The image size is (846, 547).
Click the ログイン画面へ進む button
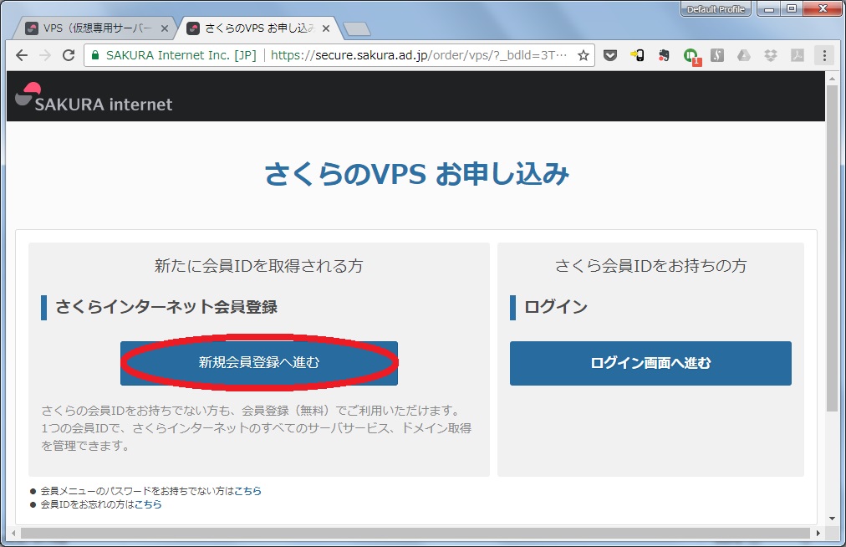tap(650, 363)
